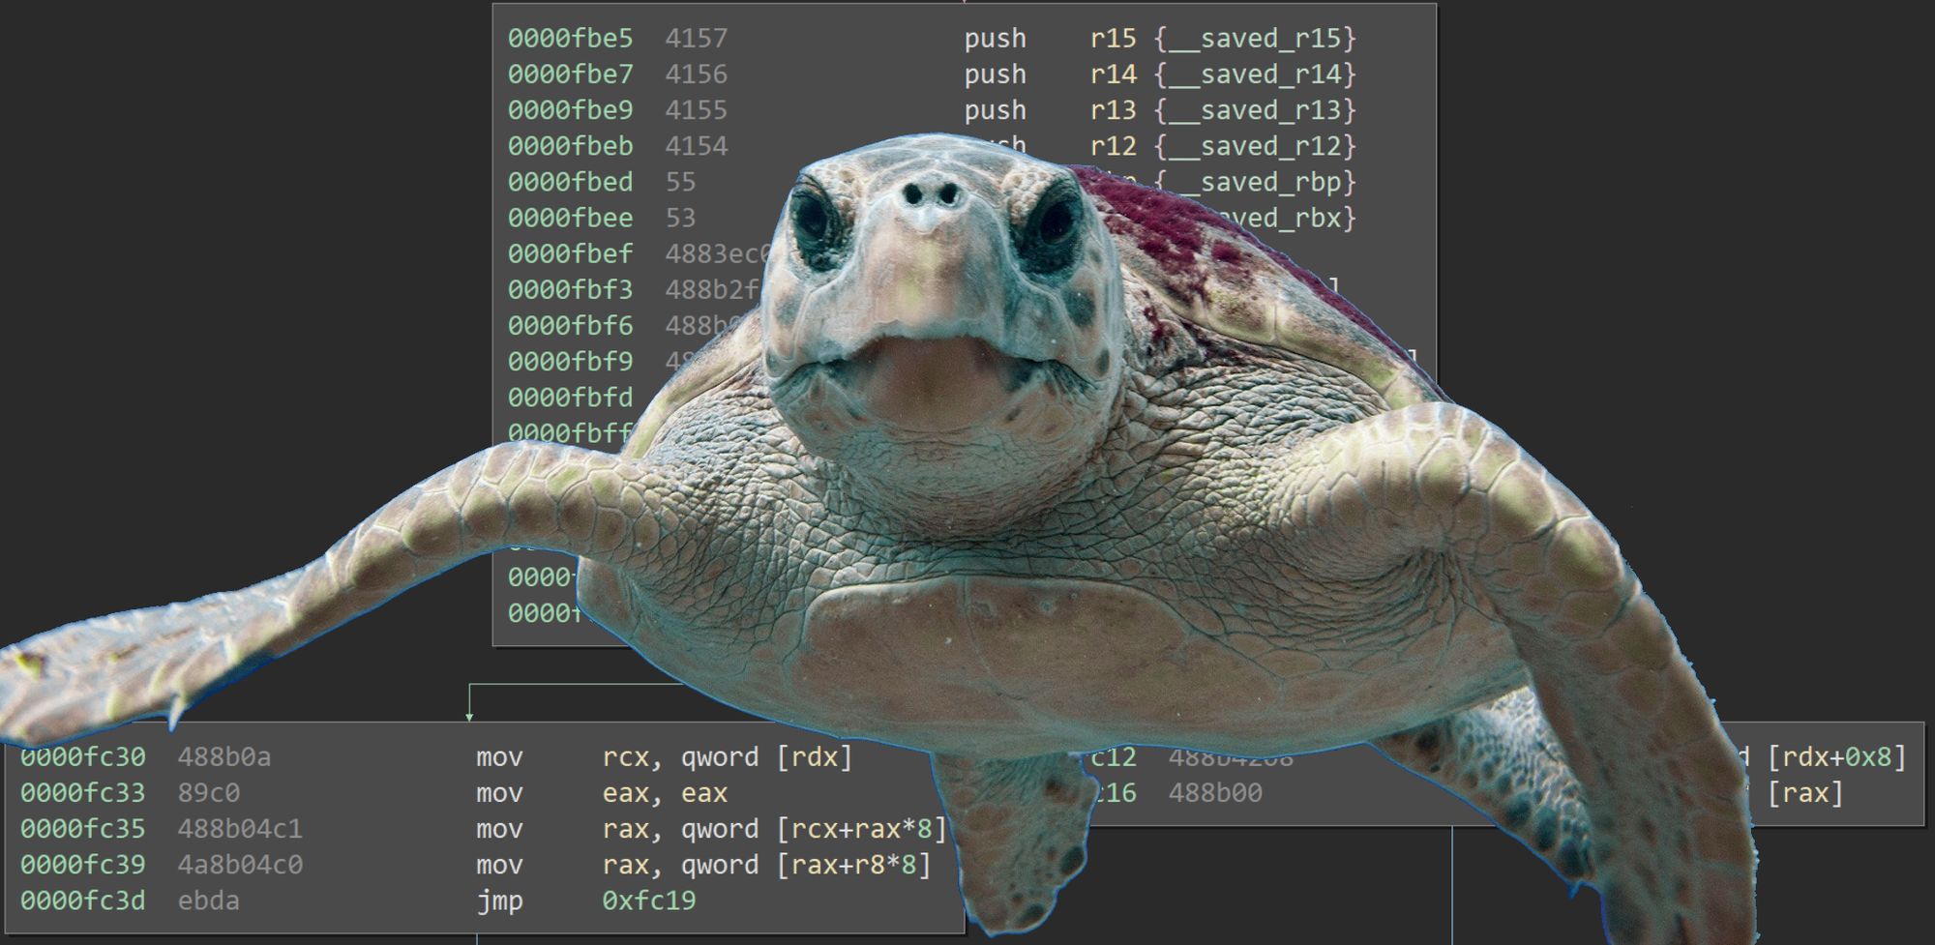Select address 0000fc39 in lower block
This screenshot has width=1935, height=945.
(x=82, y=865)
